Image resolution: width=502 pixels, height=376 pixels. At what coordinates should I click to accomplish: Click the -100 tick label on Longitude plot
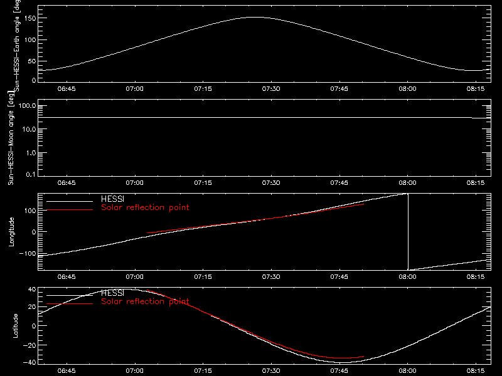(28, 254)
